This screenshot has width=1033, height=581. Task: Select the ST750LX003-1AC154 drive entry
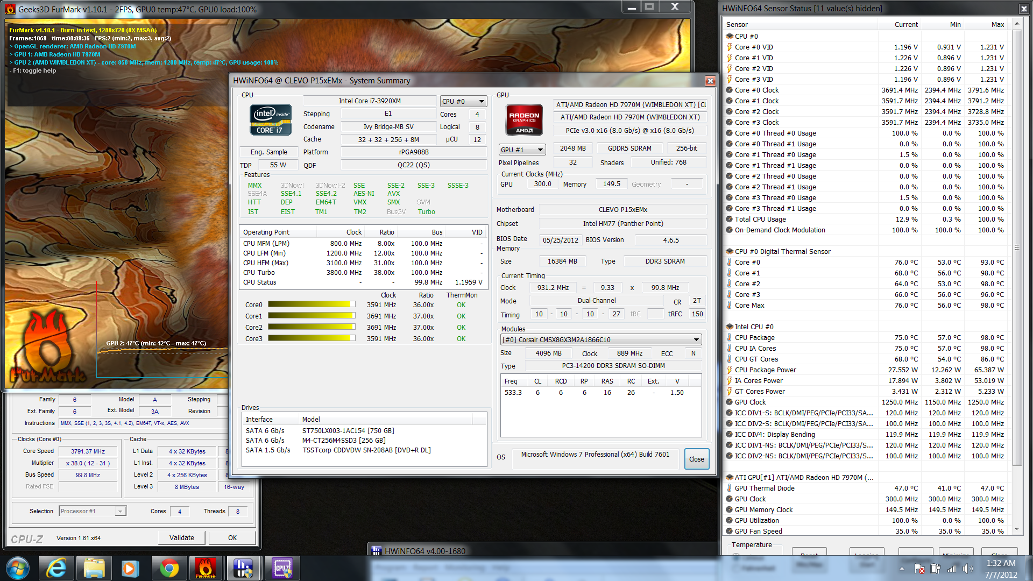click(363, 430)
